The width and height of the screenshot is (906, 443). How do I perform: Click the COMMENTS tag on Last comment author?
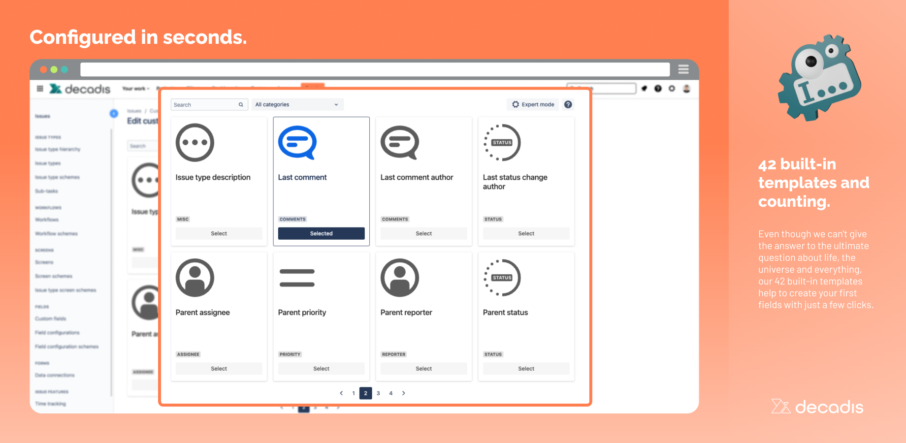(x=395, y=219)
